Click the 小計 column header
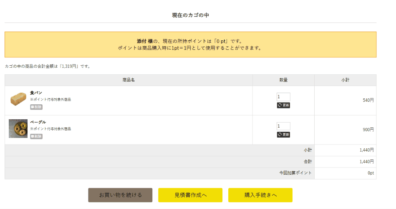The width and height of the screenshot is (396, 209). pos(345,80)
